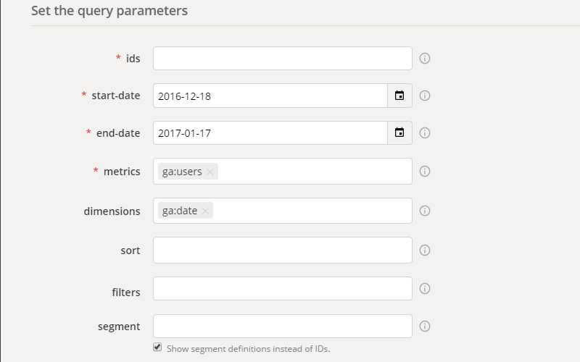Viewport: 580px width, 362px height.
Task: Click the info icon next to filters
Action: point(425,288)
